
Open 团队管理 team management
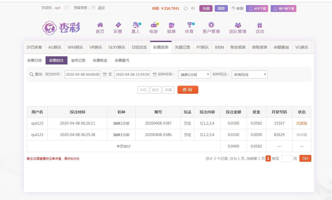click(x=238, y=28)
